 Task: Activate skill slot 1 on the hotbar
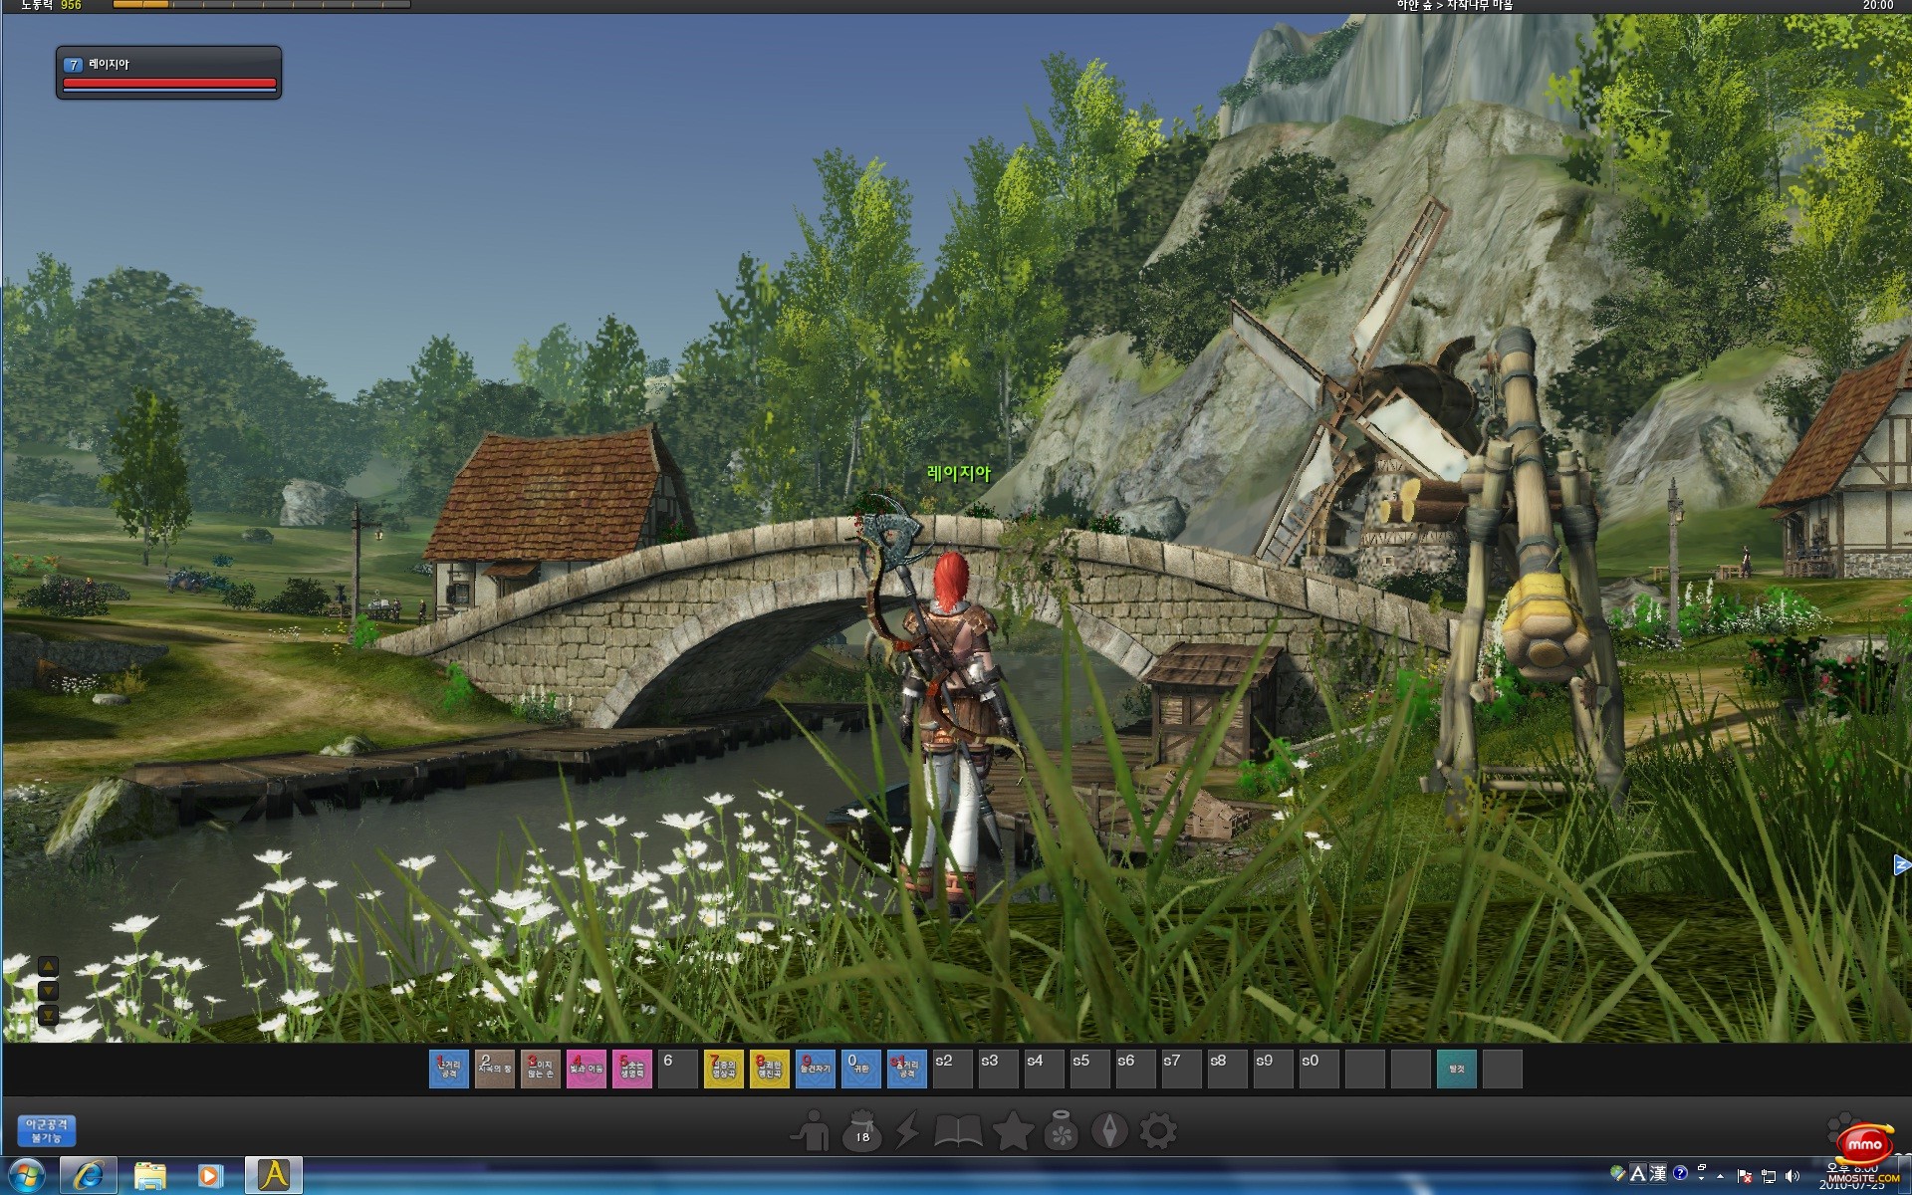click(449, 1070)
